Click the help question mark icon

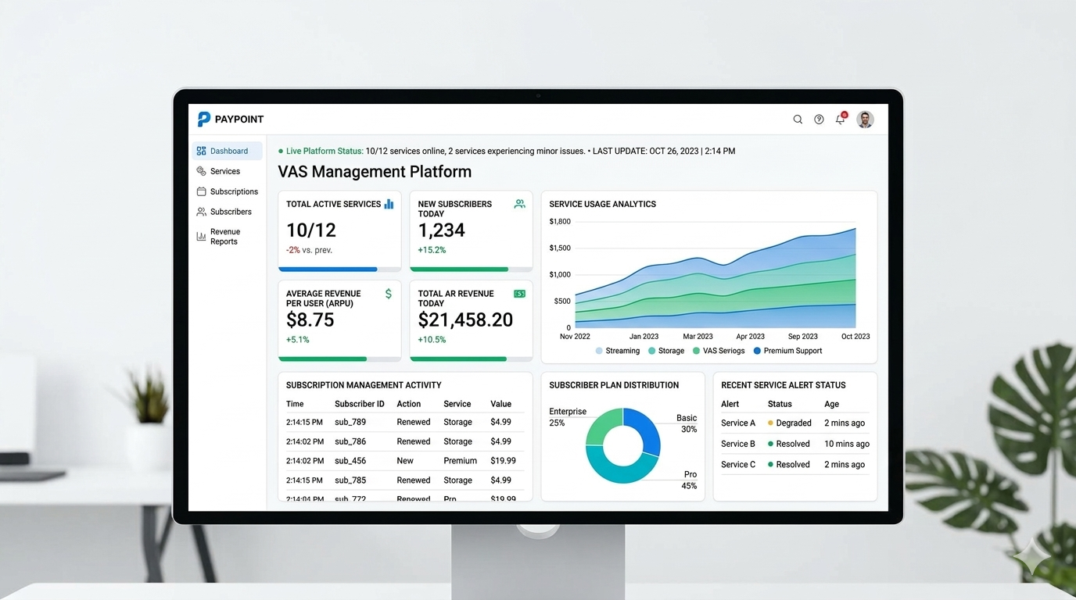[819, 120]
